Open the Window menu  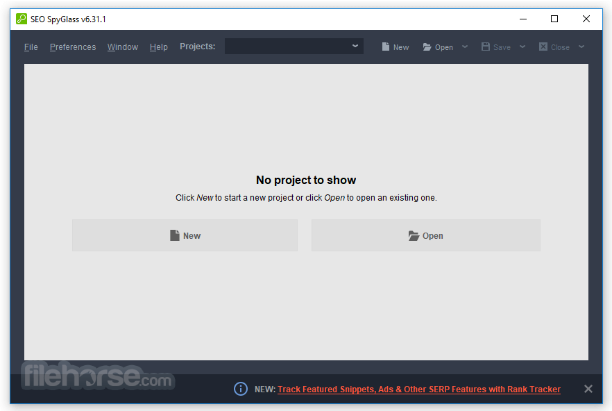(x=123, y=47)
